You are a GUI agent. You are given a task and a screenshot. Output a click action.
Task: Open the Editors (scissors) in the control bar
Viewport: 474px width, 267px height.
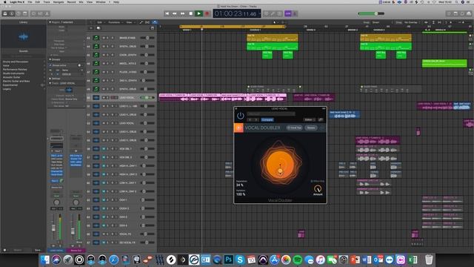(x=47, y=13)
